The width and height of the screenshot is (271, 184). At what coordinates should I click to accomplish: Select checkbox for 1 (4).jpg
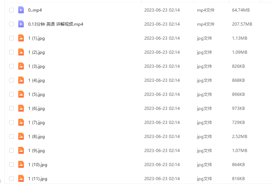(x=11, y=80)
